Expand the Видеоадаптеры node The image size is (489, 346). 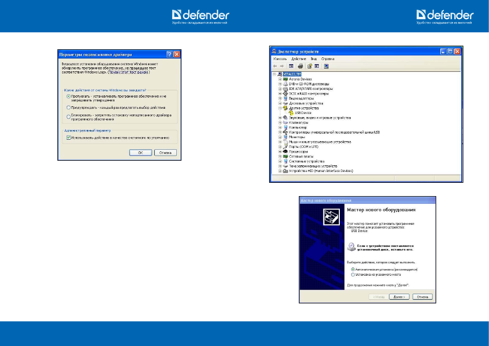[x=280, y=99]
